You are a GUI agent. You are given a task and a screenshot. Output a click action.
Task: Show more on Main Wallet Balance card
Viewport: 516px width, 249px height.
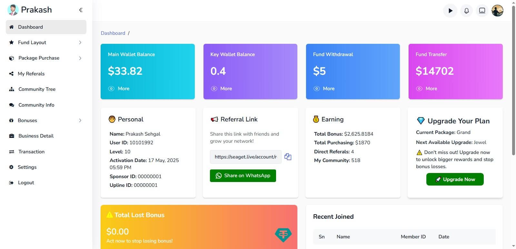coord(119,89)
